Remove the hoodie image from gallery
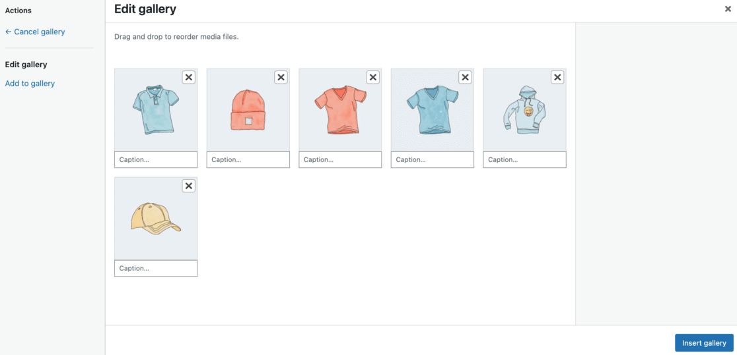The image size is (737, 355). coord(557,78)
